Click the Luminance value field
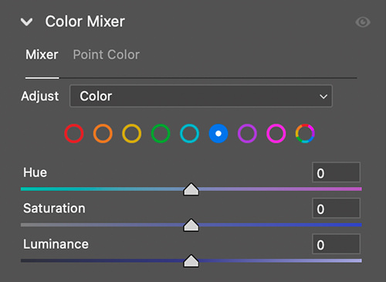The width and height of the screenshot is (386, 282). (x=336, y=244)
